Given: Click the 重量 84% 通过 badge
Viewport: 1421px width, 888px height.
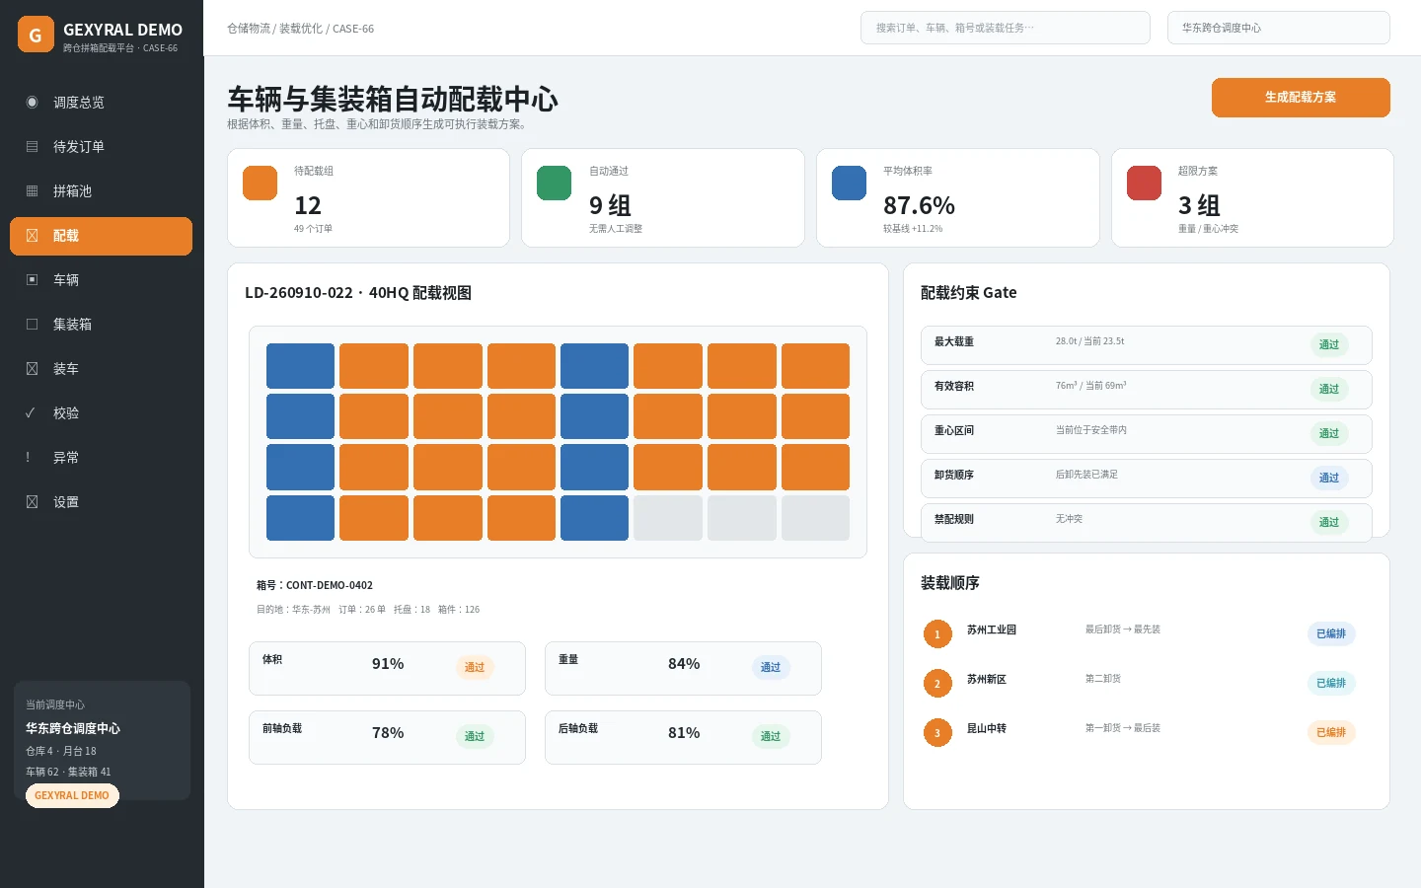Looking at the screenshot, I should coord(771,667).
